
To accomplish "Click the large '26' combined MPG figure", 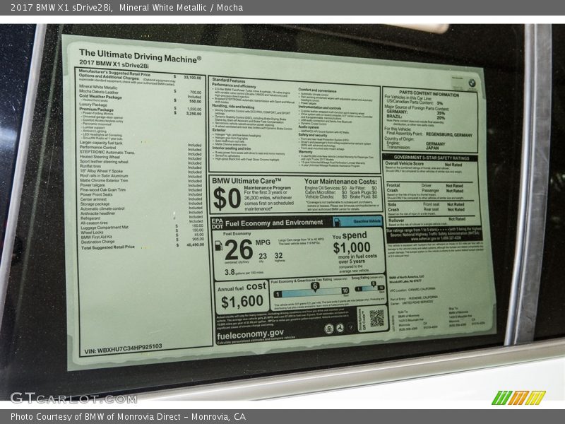I will click(239, 249).
